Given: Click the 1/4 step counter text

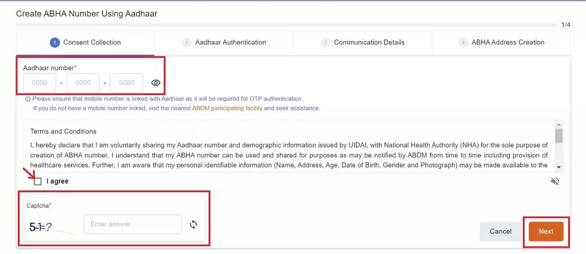Looking at the screenshot, I should [566, 25].
